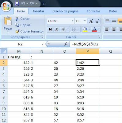Click the formula bar with =N2&$N$1&O2

(x=96, y=44)
